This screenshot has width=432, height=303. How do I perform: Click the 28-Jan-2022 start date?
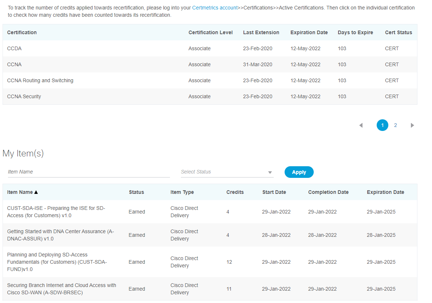pos(276,235)
